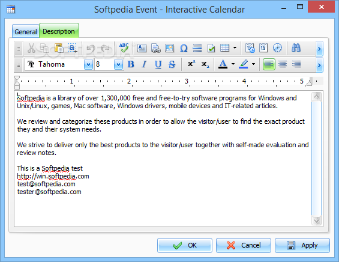Toggle italic formatting
The height and width of the screenshot is (262, 339).
coord(144,64)
